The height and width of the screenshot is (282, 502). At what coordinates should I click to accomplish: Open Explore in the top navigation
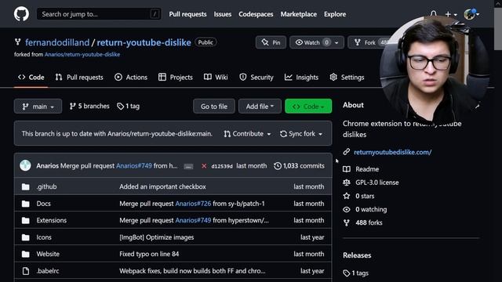(335, 14)
